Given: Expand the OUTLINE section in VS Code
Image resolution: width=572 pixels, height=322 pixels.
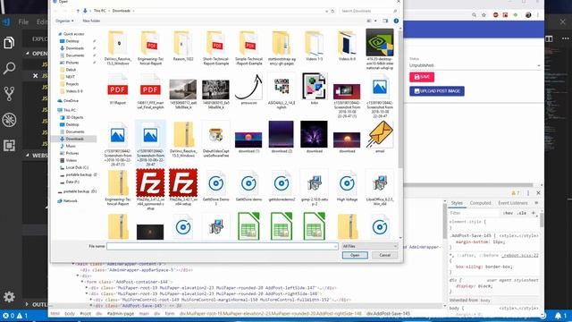Looking at the screenshot, I should click(x=27, y=304).
